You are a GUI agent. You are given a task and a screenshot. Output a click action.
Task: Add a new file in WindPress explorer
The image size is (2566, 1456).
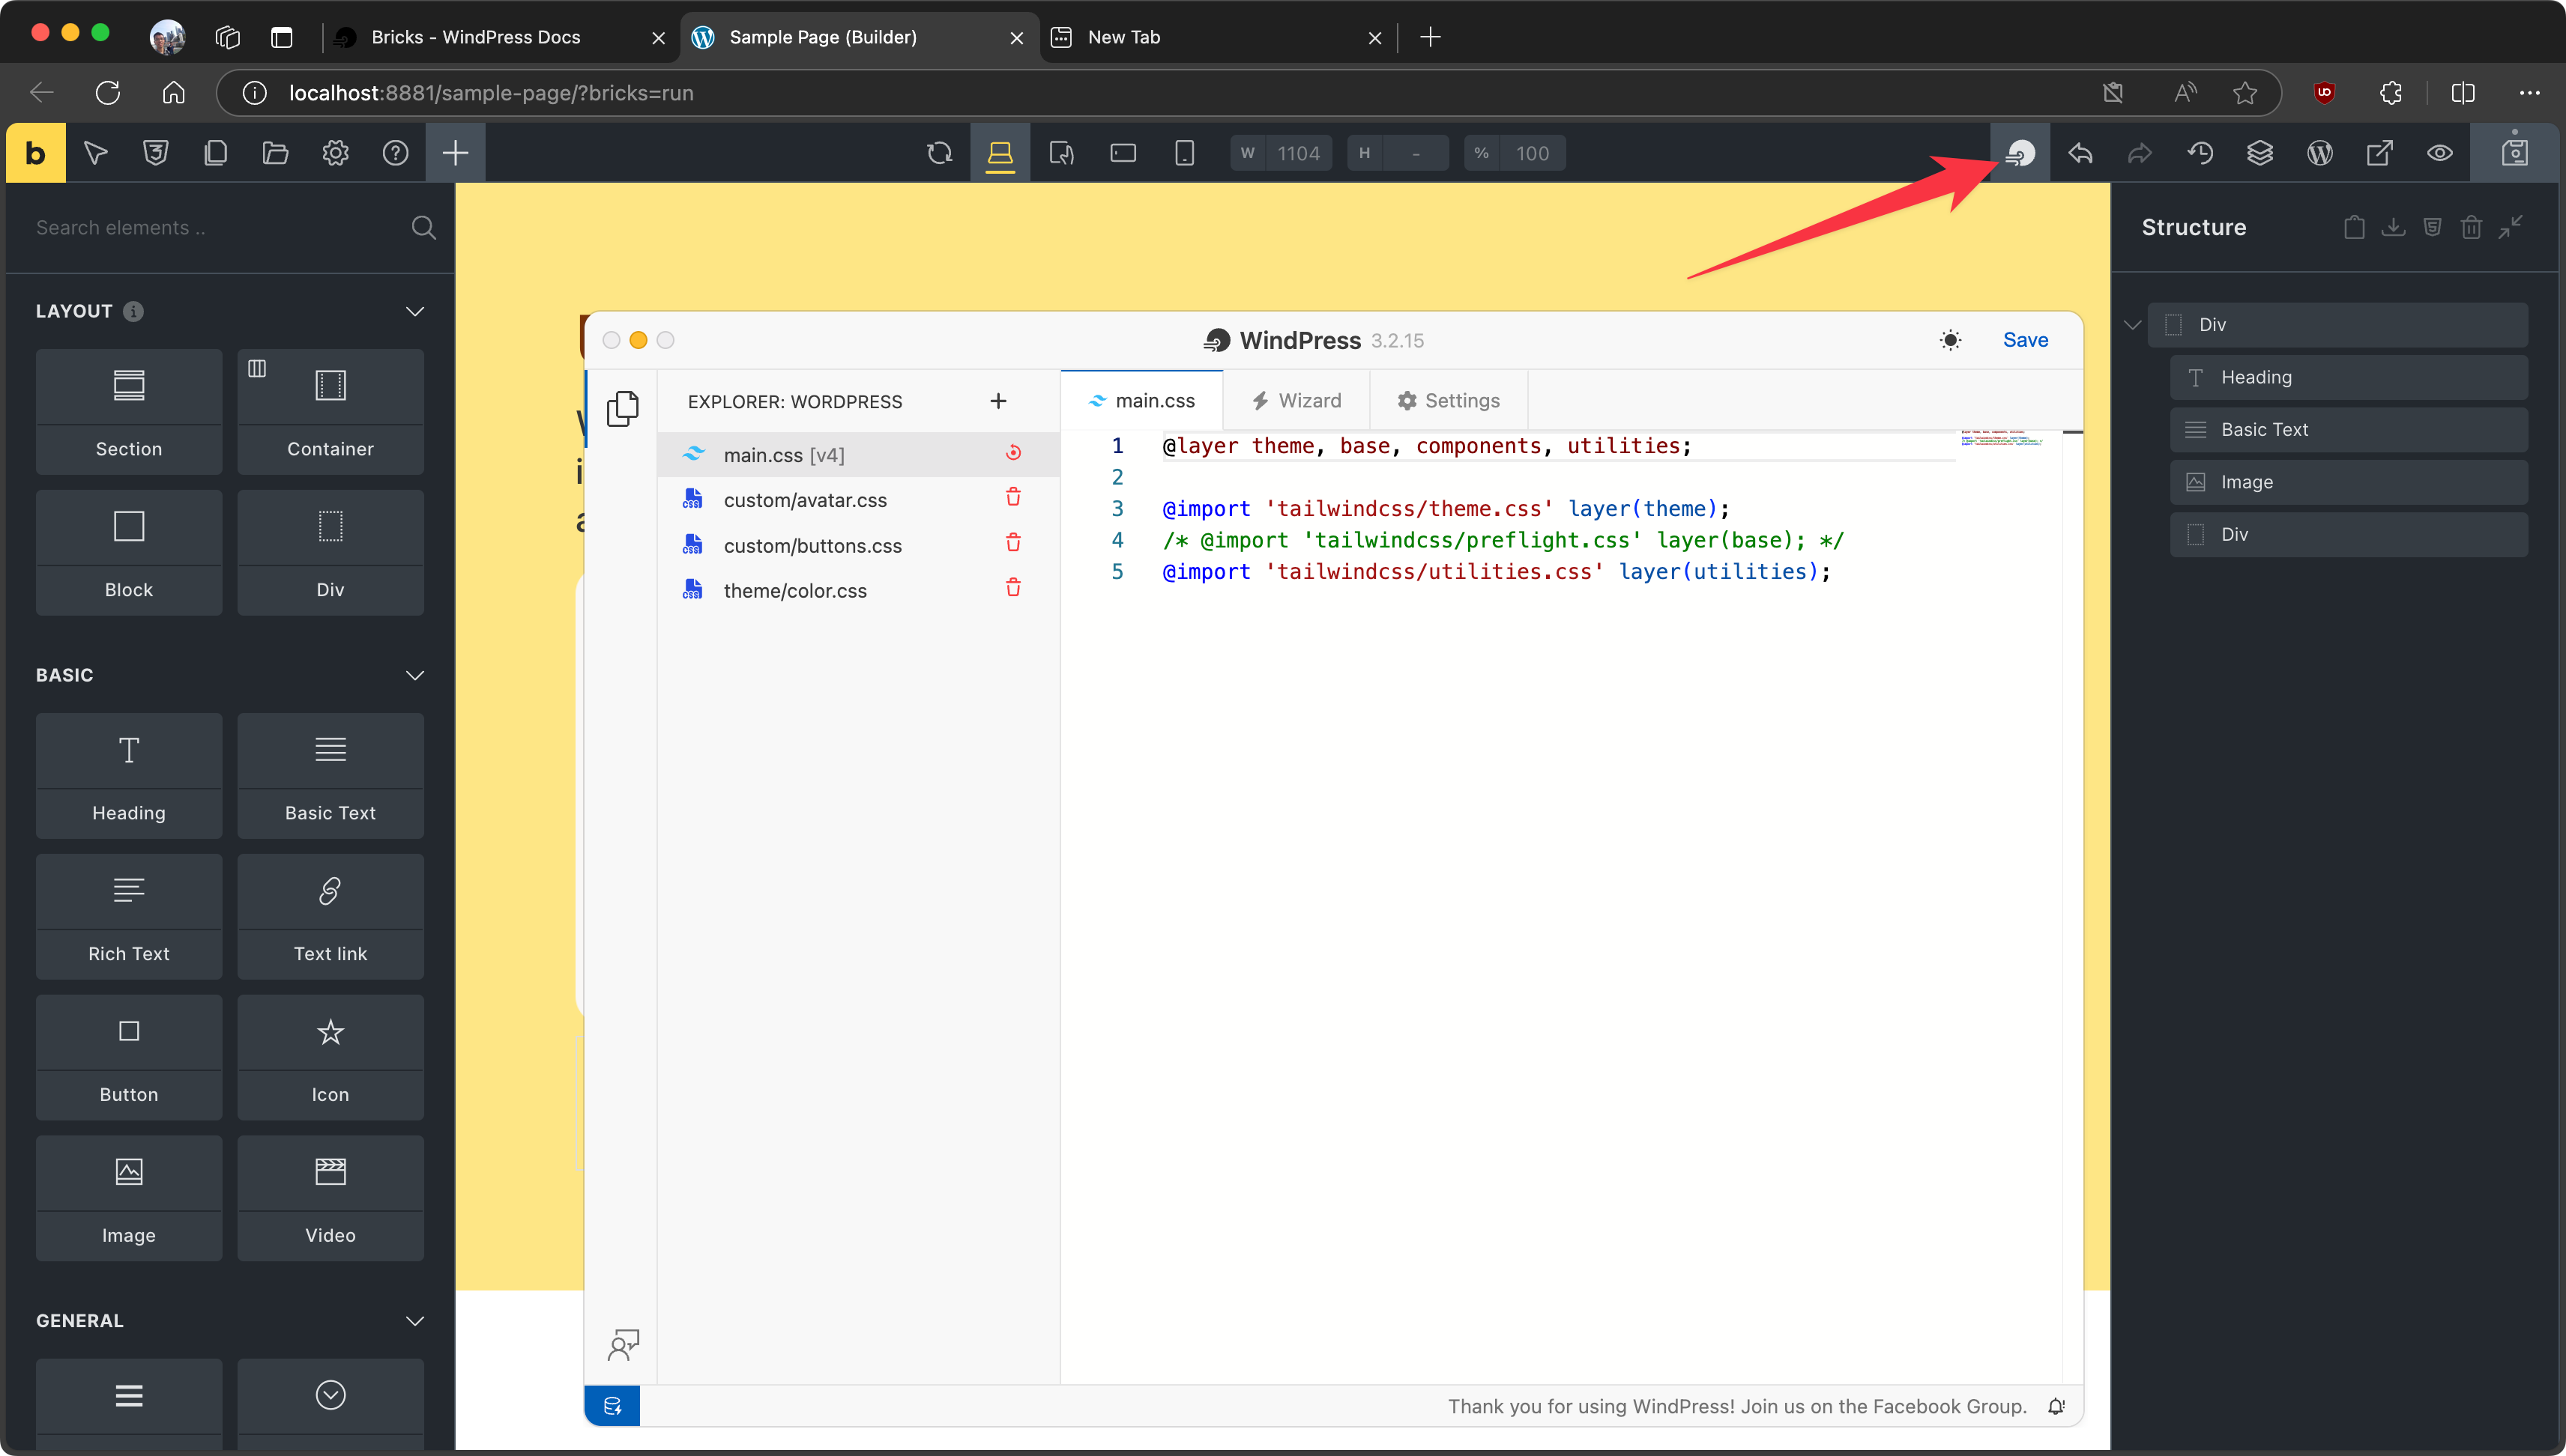pyautogui.click(x=997, y=401)
